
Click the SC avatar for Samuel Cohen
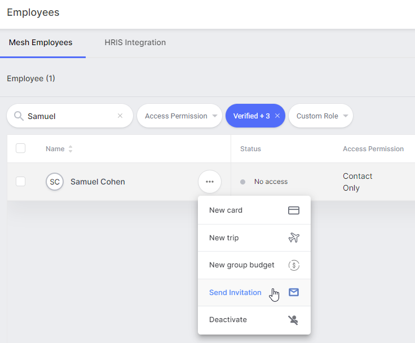55,182
